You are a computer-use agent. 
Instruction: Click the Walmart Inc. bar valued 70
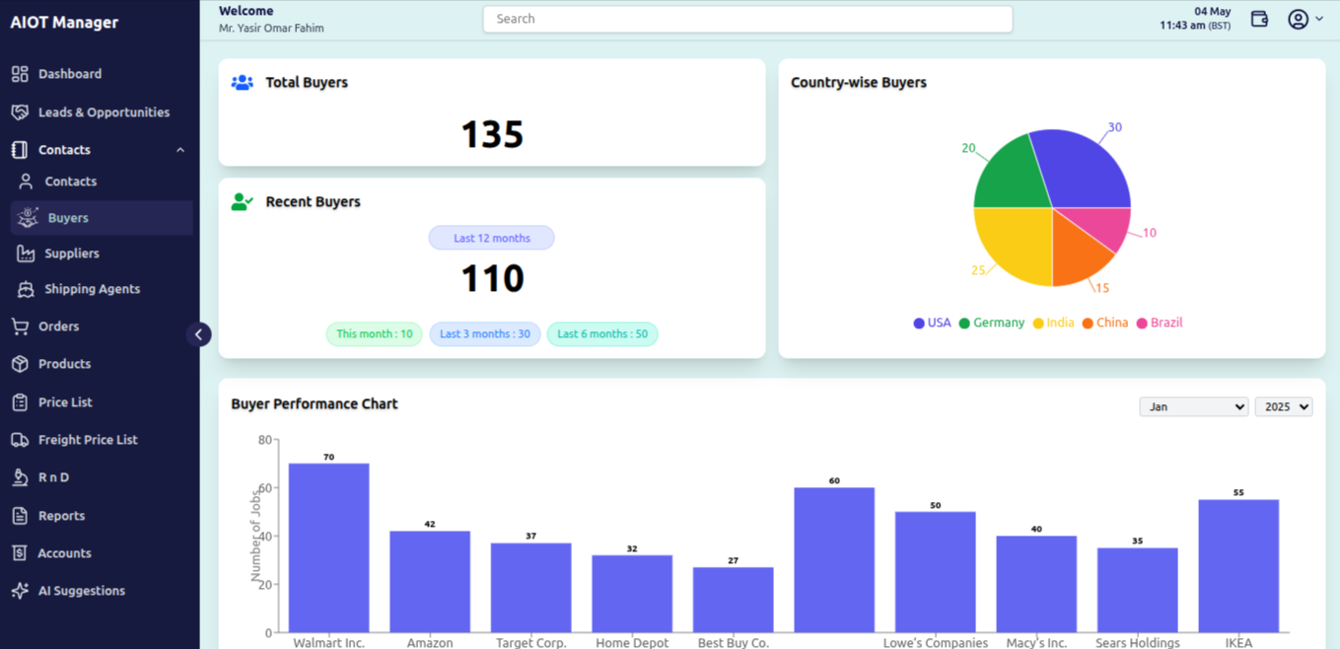[x=328, y=547]
